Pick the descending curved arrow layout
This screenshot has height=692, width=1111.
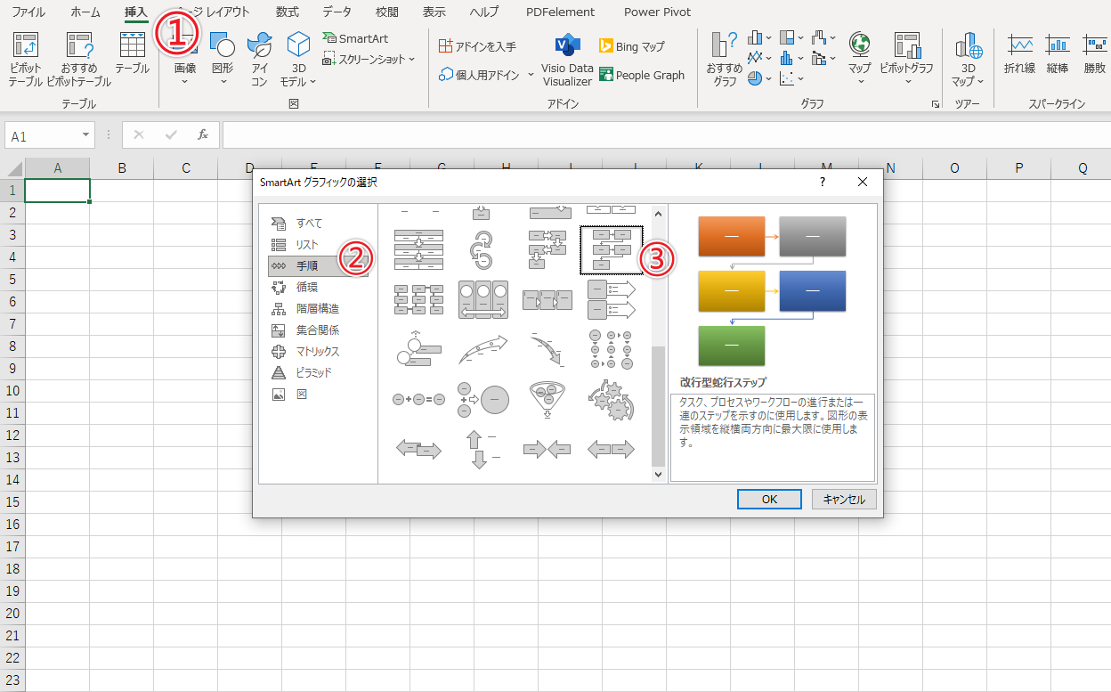(x=547, y=350)
